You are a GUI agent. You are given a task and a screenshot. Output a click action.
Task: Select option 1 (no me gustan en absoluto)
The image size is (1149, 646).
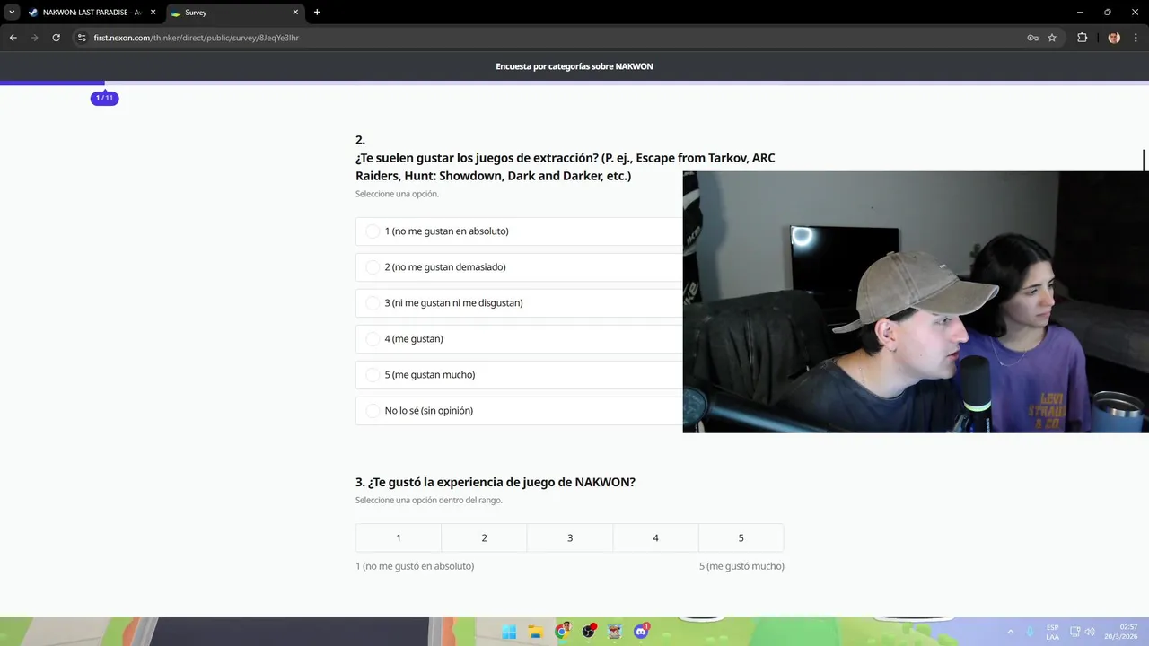519,231
